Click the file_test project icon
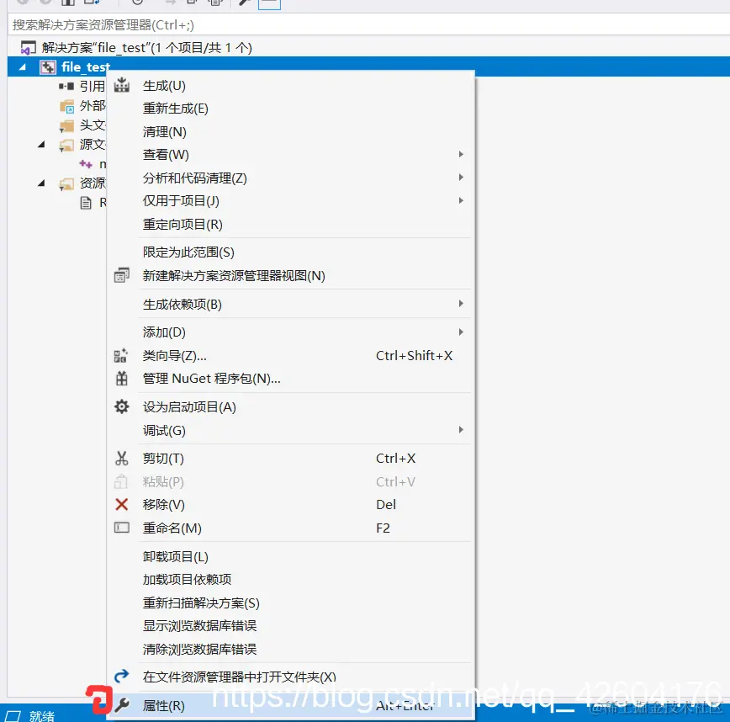730x722 pixels. coord(46,66)
